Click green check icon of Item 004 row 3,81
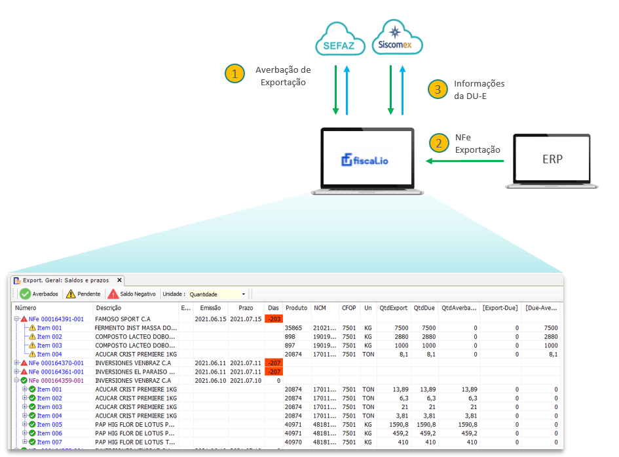Viewport: 619px width, 457px height. (x=32, y=416)
